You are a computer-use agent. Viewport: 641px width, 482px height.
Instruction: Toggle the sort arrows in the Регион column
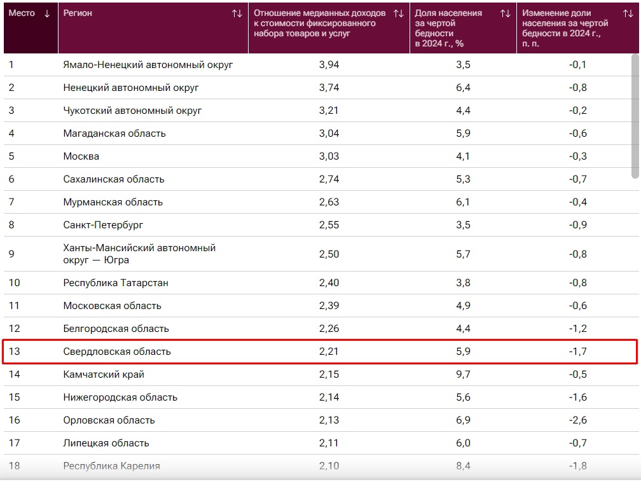[237, 13]
